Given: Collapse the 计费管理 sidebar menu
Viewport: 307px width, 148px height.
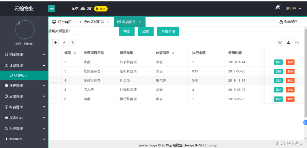Looking at the screenshot, I should (x=24, y=65).
